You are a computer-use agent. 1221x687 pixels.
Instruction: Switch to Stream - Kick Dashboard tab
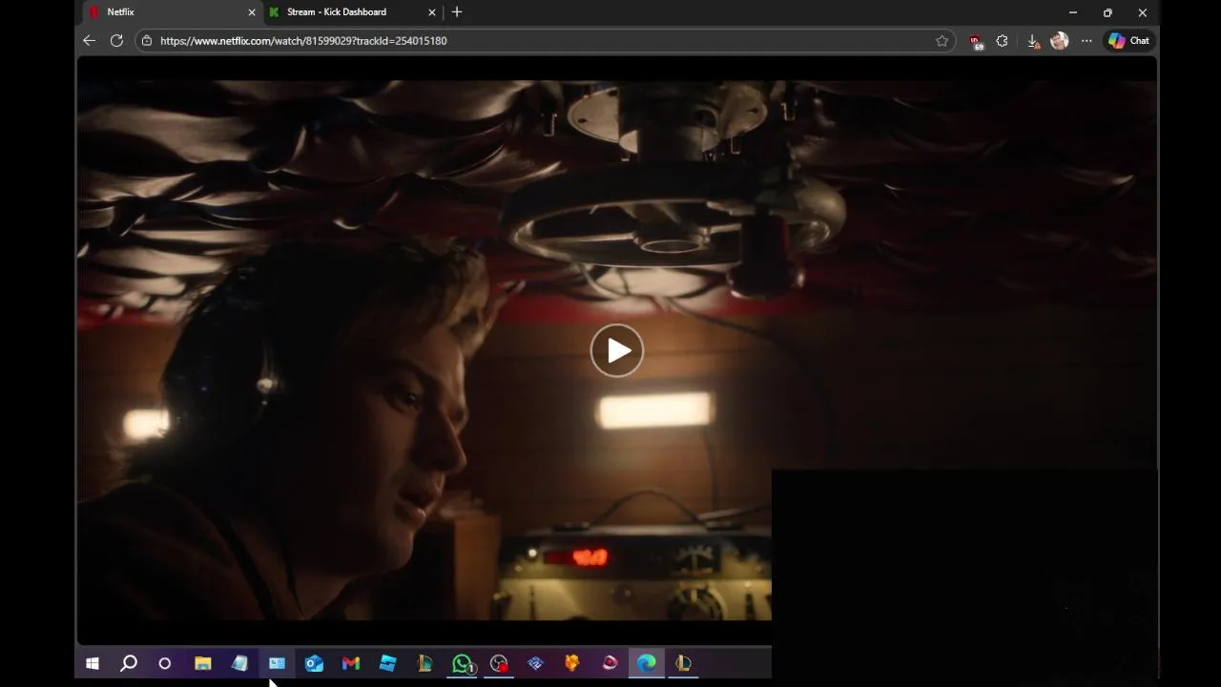[x=350, y=12]
